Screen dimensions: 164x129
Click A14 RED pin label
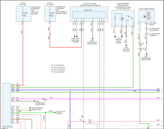15,84
